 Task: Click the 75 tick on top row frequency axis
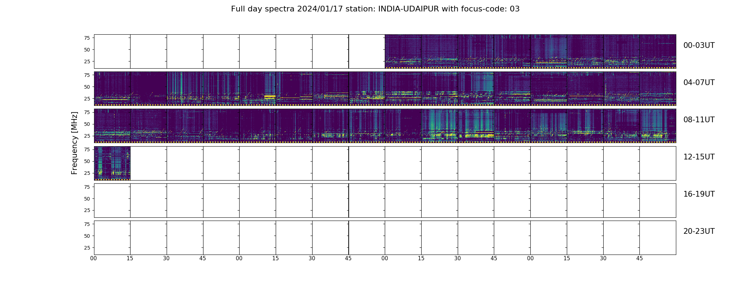click(x=87, y=38)
